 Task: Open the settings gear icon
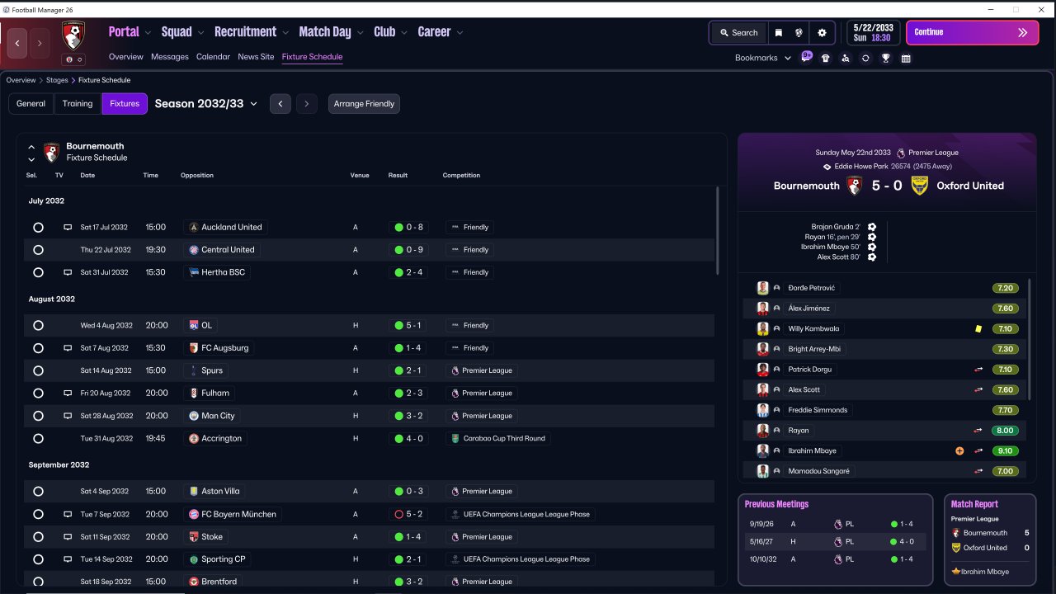[x=822, y=33]
